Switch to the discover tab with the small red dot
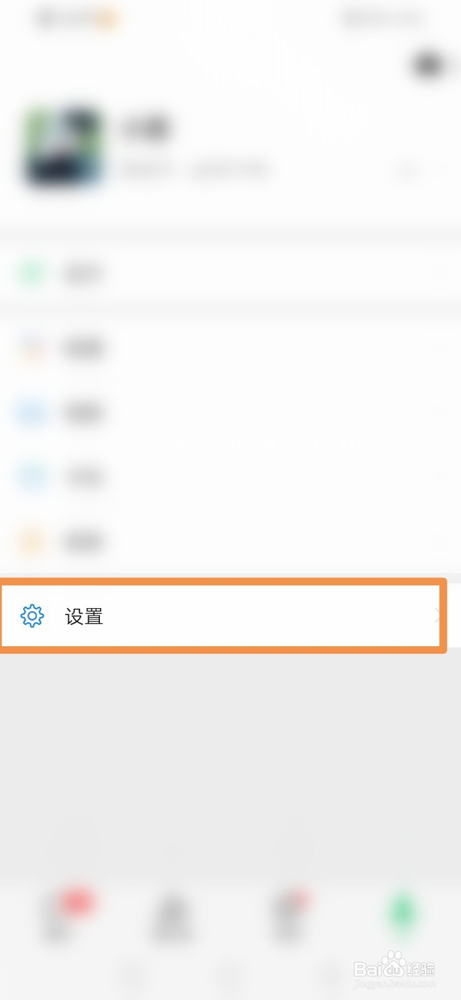Viewport: 461px width, 1000px height. pos(289,916)
